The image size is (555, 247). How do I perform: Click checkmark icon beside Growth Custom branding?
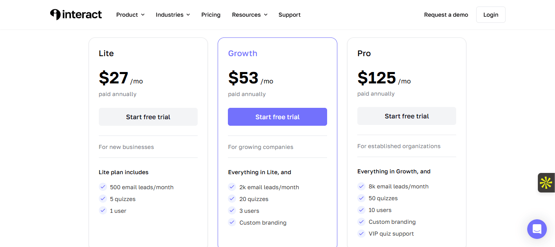232,223
